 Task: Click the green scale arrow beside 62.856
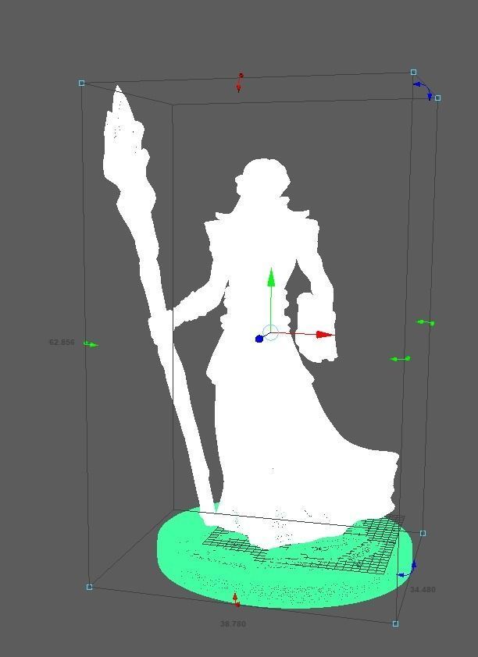(x=91, y=344)
